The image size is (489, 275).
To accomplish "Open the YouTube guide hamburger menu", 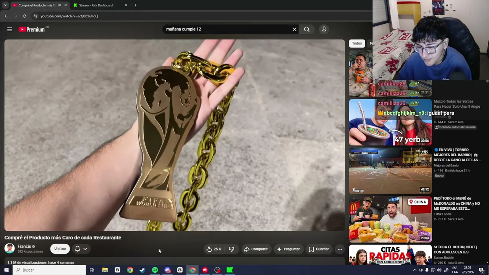I will coord(10,29).
